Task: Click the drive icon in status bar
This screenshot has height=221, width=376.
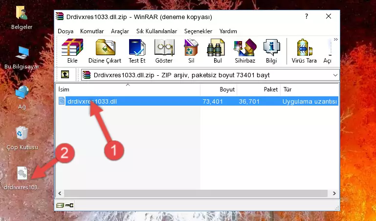Action: (x=60, y=205)
